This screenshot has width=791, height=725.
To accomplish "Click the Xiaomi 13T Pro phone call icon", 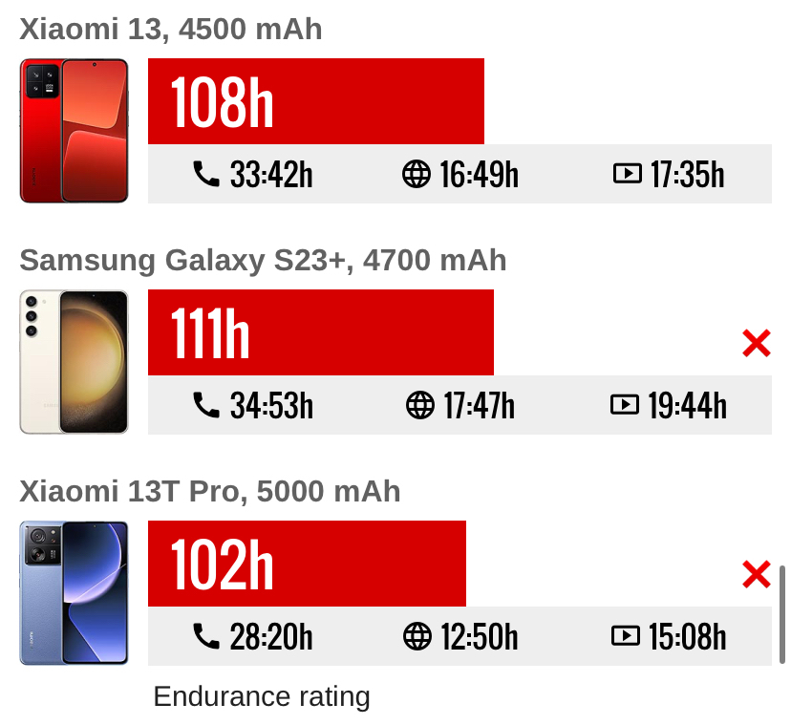I will tap(206, 636).
